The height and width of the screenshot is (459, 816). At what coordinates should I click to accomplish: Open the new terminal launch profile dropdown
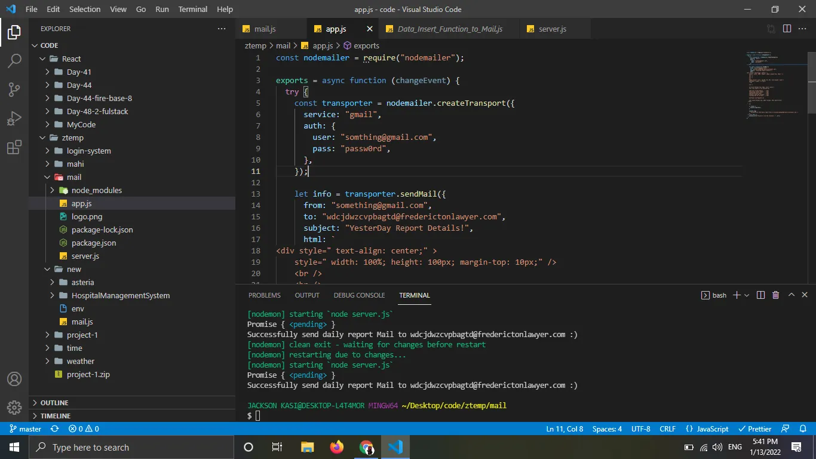coord(747,295)
